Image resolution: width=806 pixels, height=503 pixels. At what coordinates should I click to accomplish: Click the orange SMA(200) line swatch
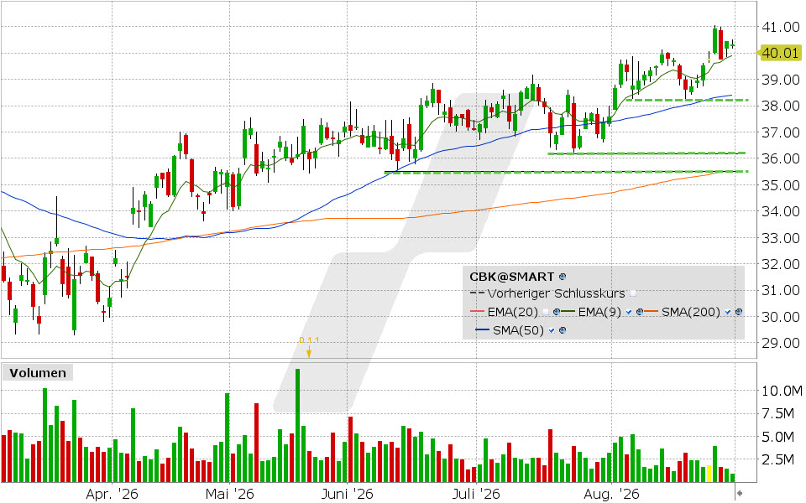coord(651,312)
